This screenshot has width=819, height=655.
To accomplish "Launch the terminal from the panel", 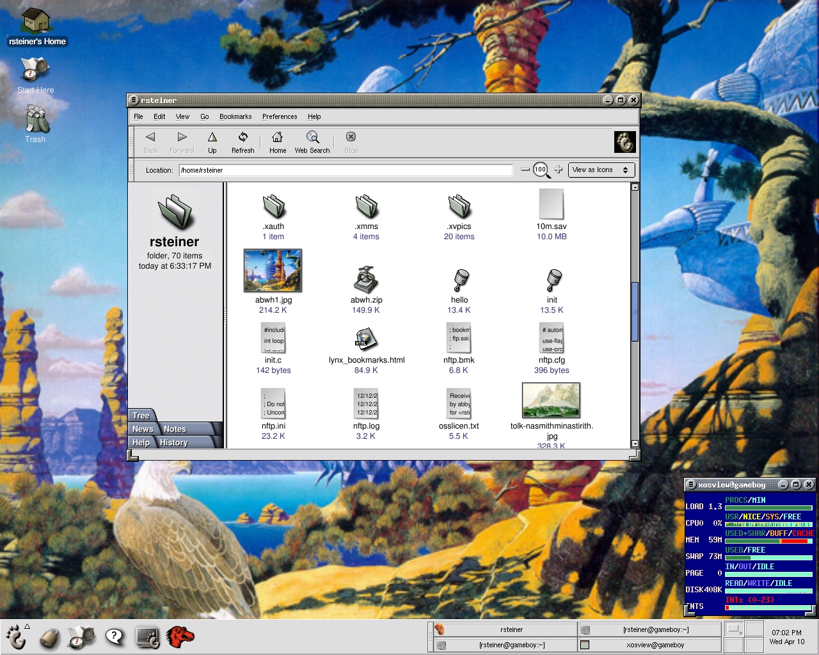I will 148,637.
